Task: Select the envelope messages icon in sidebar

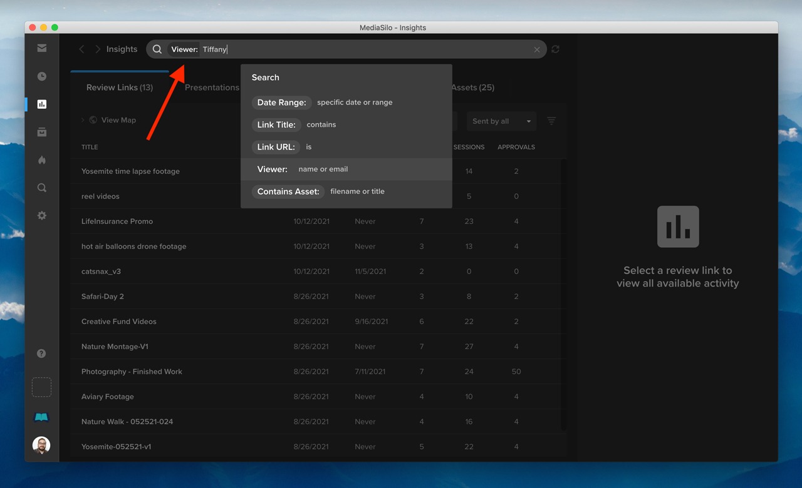Action: (41, 48)
